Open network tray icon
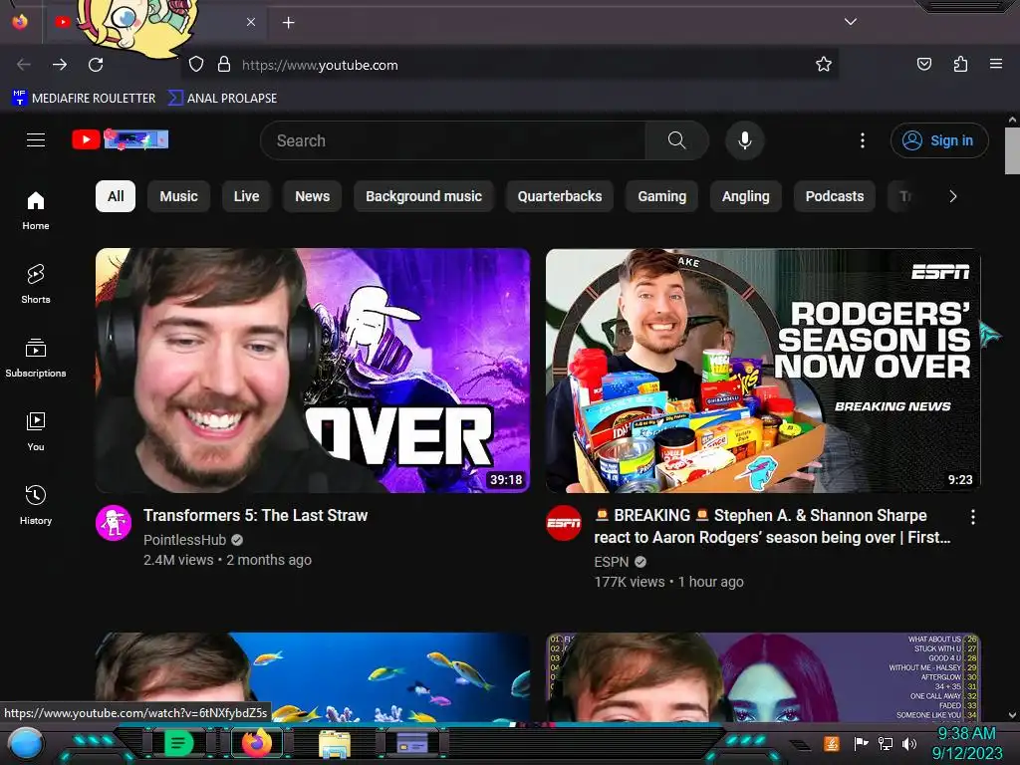The image size is (1020, 765). pyautogui.click(x=886, y=743)
